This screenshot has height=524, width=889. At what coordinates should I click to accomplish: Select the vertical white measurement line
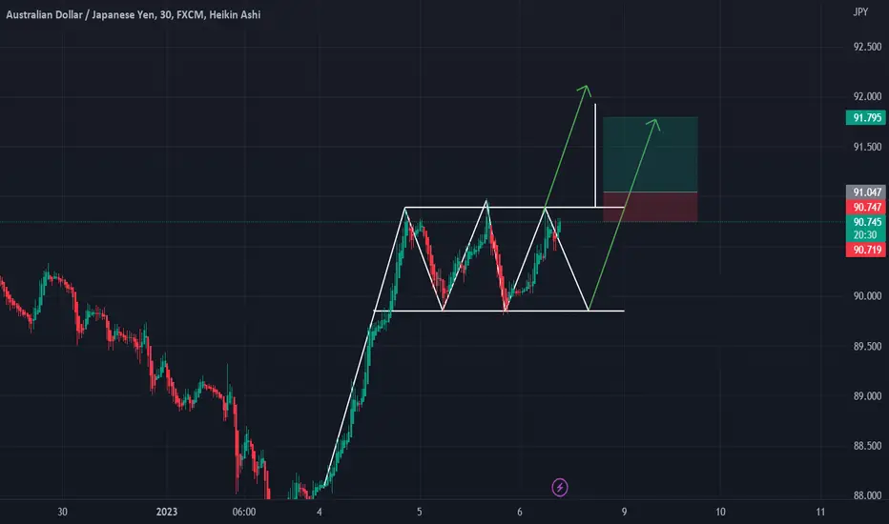click(x=595, y=155)
